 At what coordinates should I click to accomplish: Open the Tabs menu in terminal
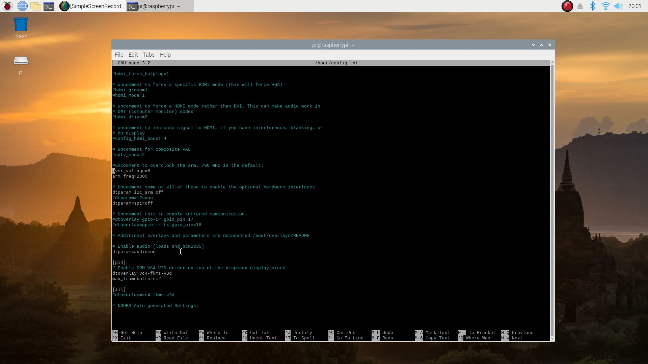coord(148,55)
